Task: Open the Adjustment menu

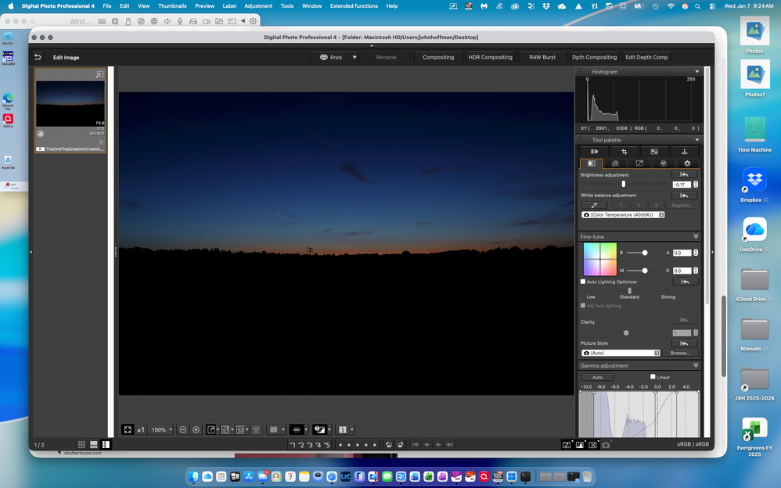Action: tap(258, 5)
